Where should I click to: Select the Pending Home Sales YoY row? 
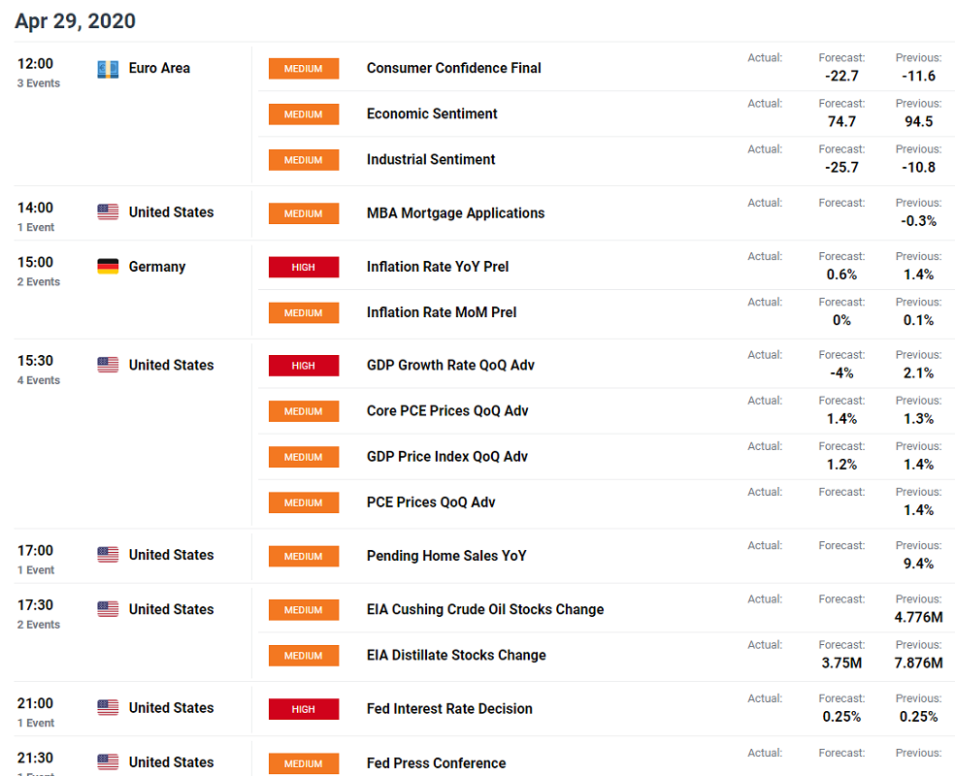[x=603, y=556]
